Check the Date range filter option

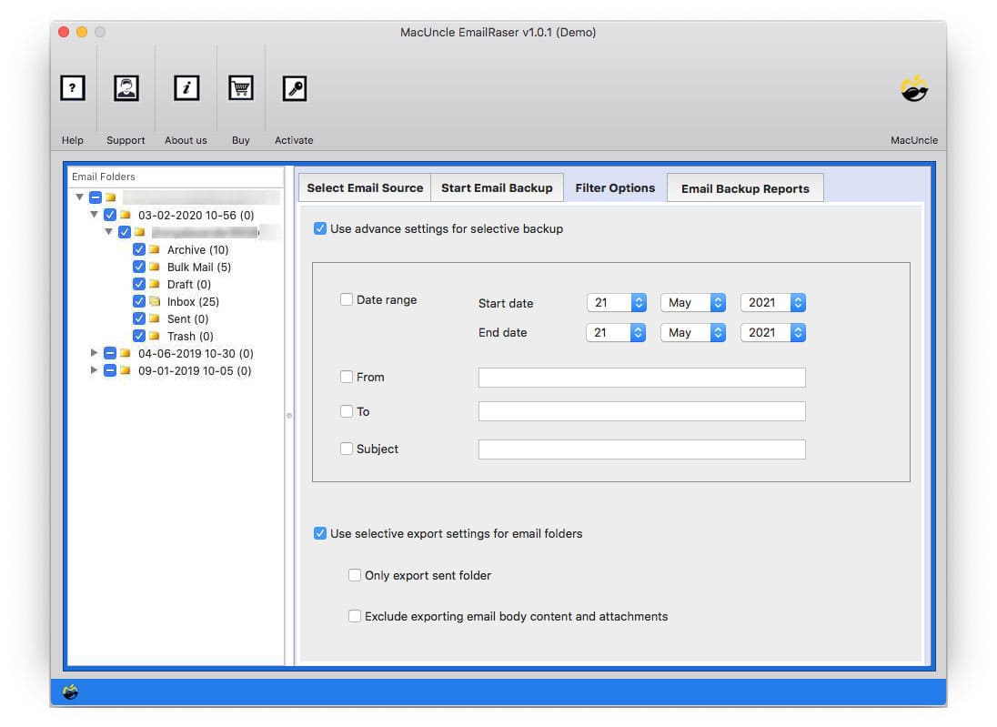point(347,298)
